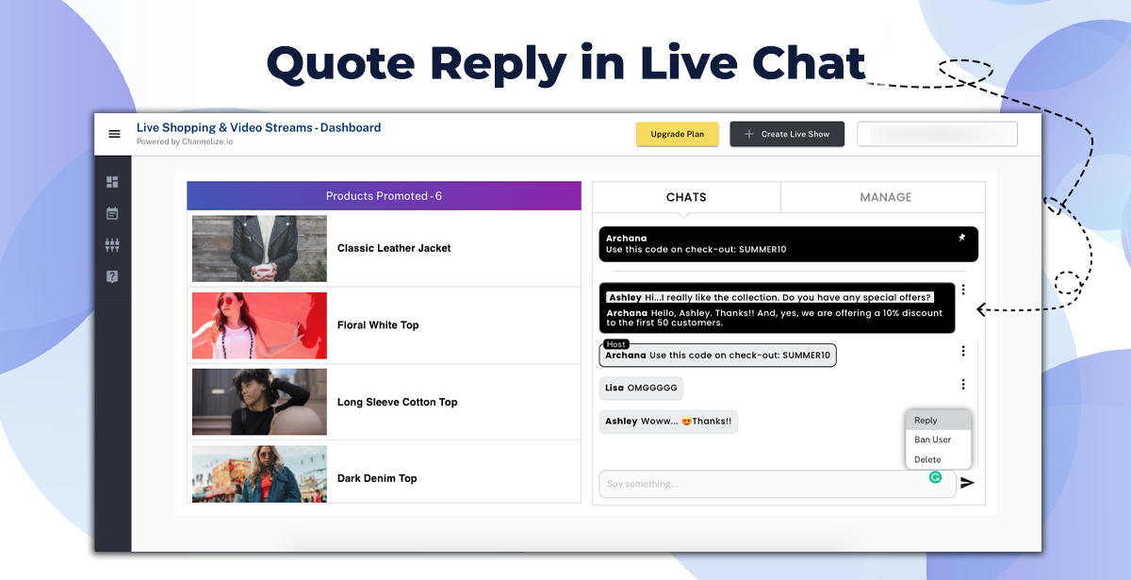1131x580 pixels.
Task: Open options menu for Lisa's OMGGGGG message
Action: [x=963, y=384]
